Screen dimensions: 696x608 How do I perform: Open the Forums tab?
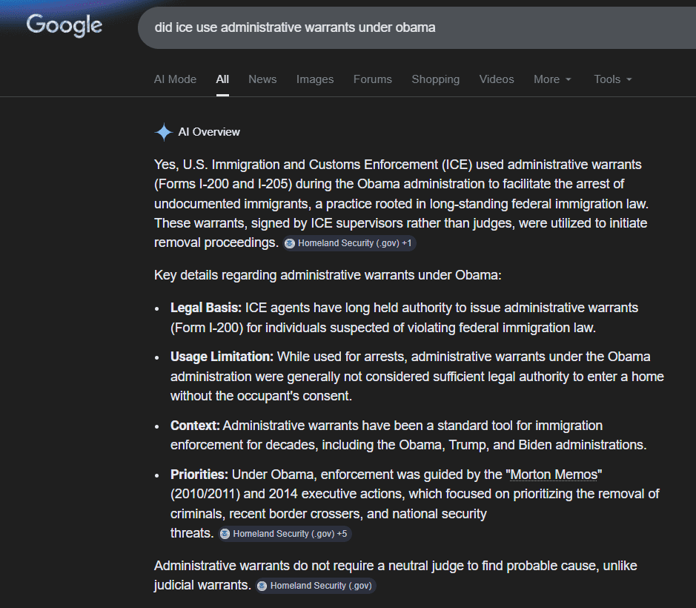click(x=372, y=79)
